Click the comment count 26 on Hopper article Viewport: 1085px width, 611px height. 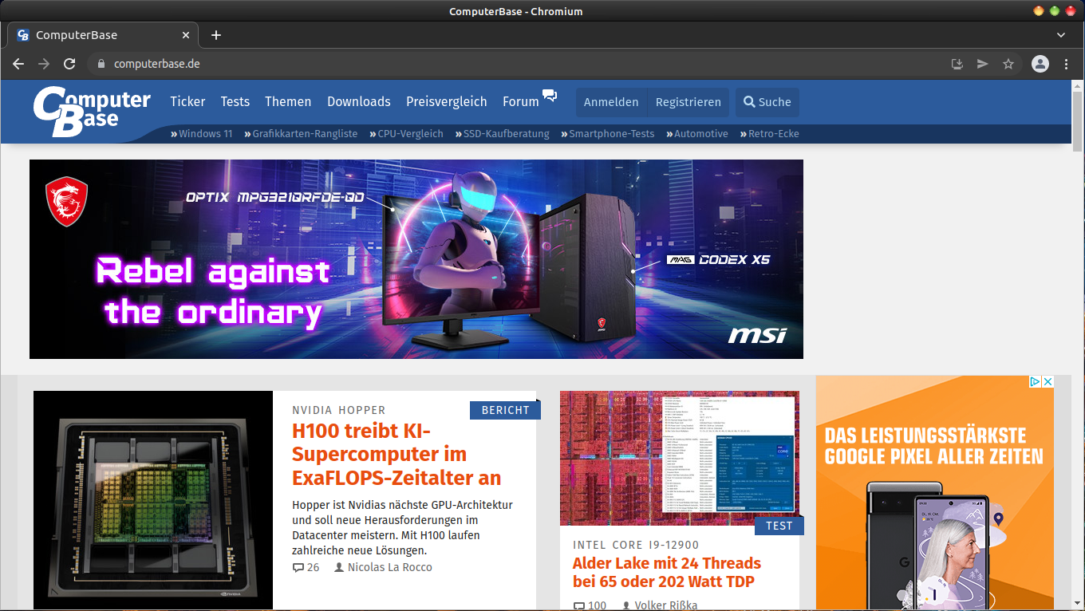click(x=306, y=567)
